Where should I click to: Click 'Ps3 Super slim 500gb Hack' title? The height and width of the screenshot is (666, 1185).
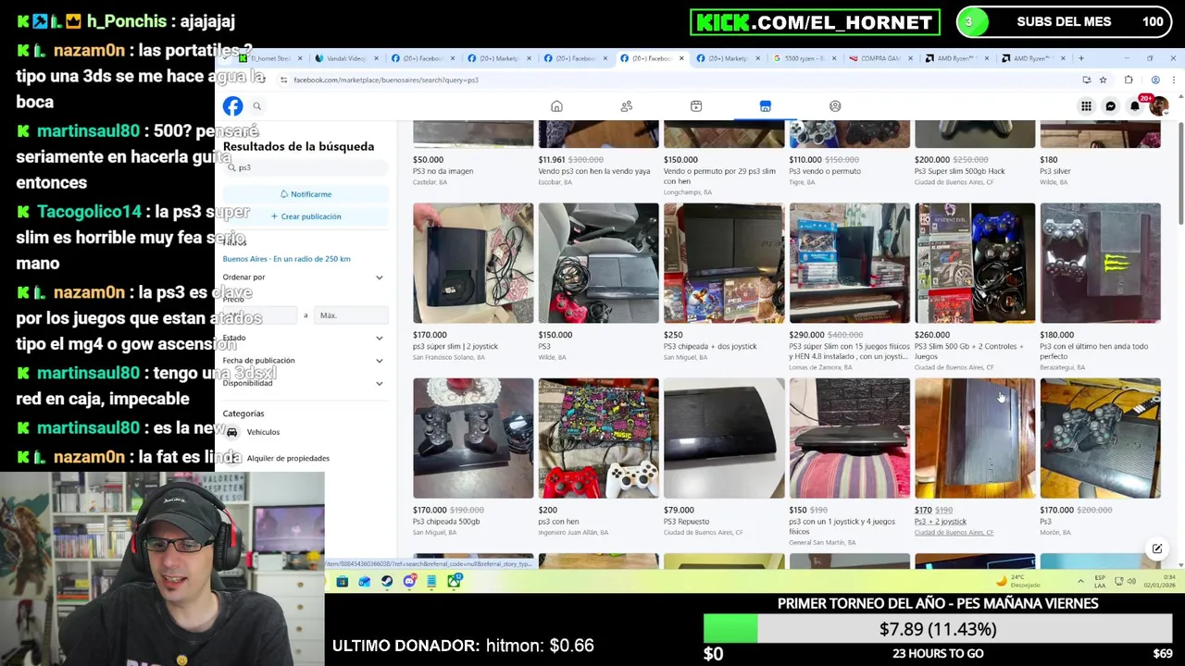960,171
